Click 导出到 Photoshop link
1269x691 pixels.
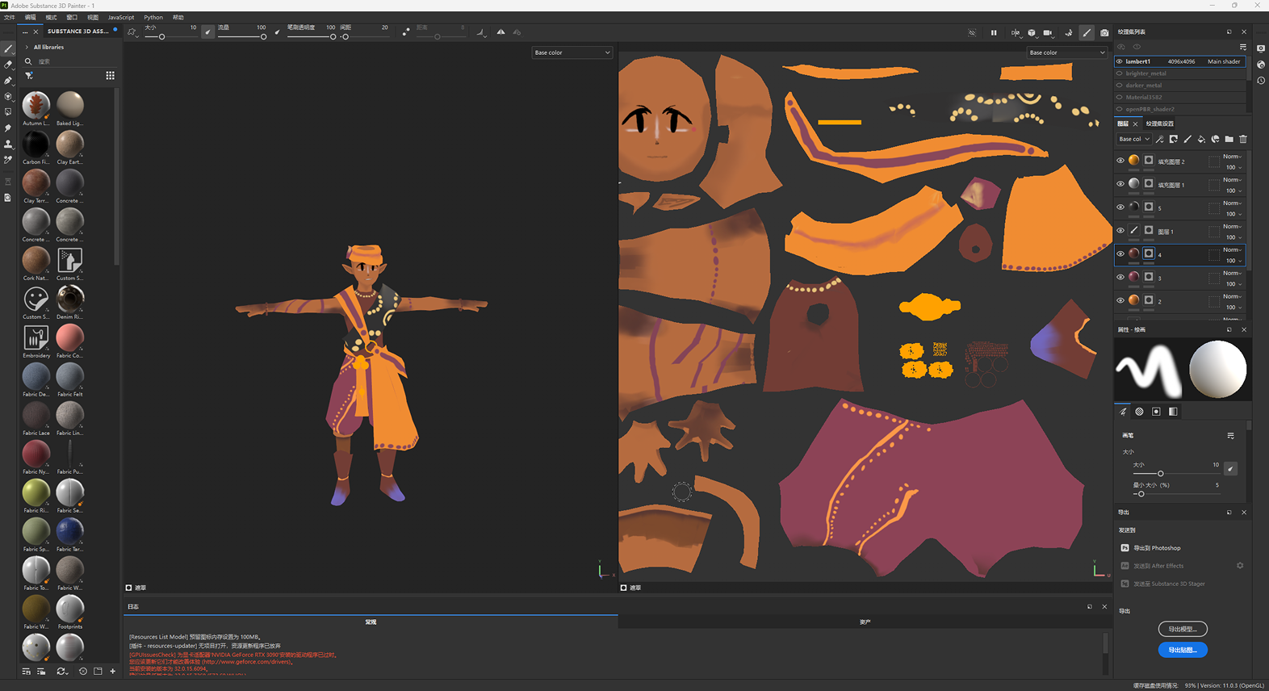(x=1156, y=548)
